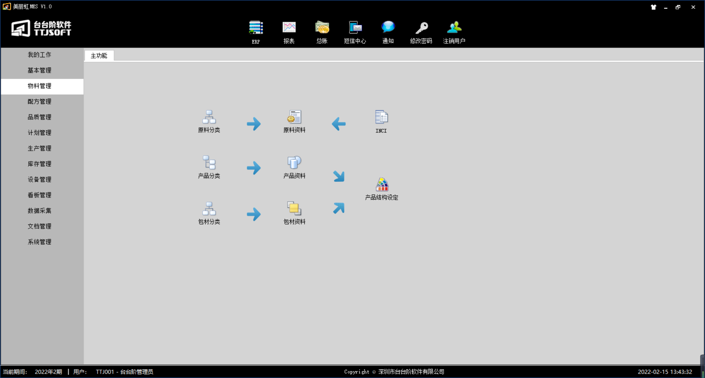This screenshot has width=705, height=378.
Task: Select 配方管理 in sidebar menu
Action: point(40,102)
